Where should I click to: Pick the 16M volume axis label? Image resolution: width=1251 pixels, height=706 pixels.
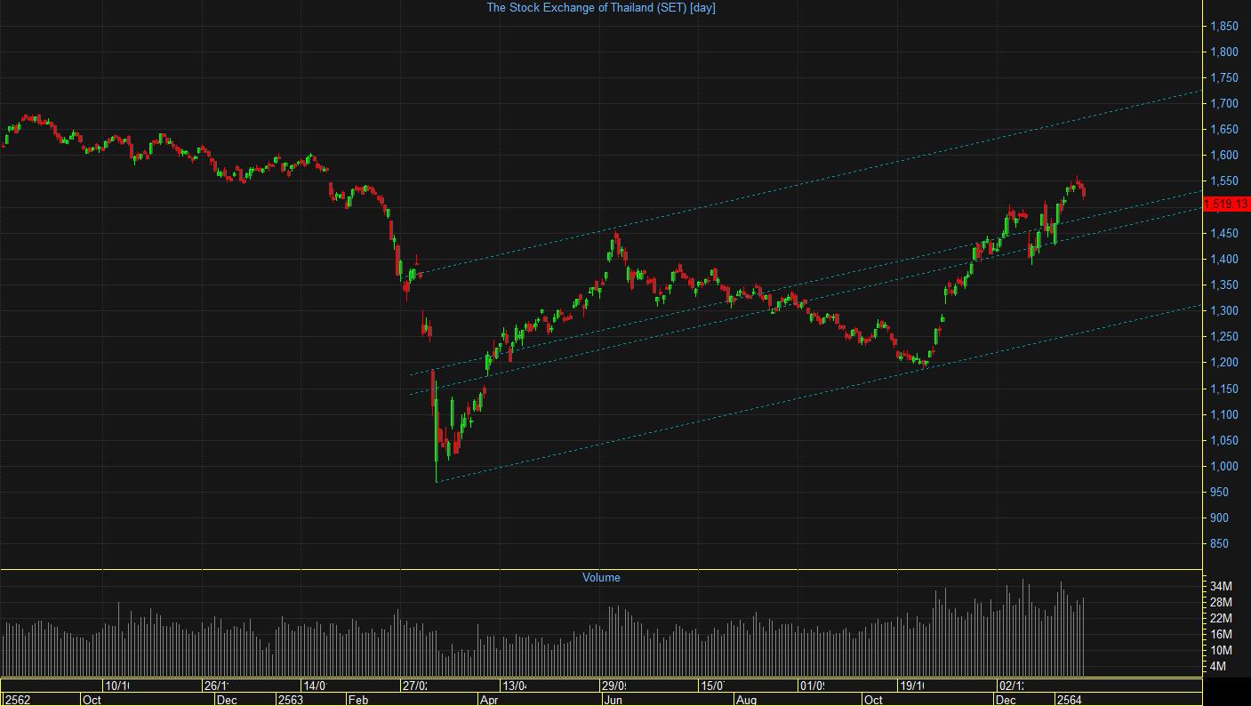tap(1220, 635)
